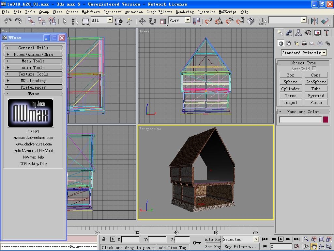Open the Modify panel tab
The image size is (334, 251).
[289, 33]
